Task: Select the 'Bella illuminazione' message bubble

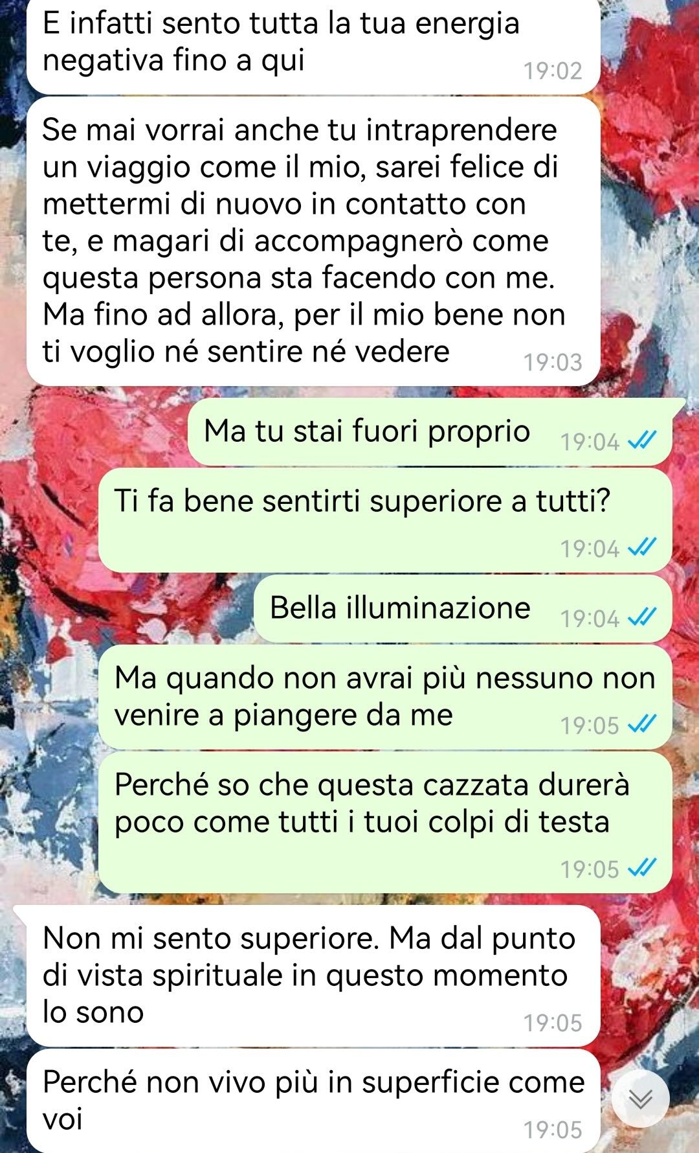Action: click(463, 609)
